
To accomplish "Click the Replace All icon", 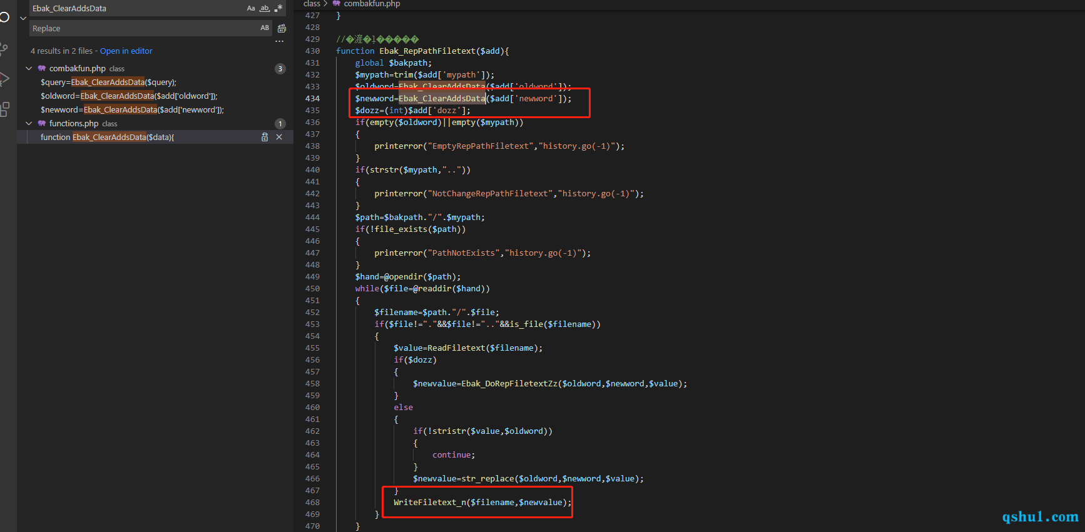I will (282, 28).
